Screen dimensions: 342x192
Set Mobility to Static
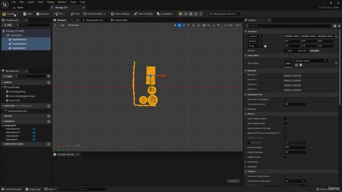coord(290,51)
